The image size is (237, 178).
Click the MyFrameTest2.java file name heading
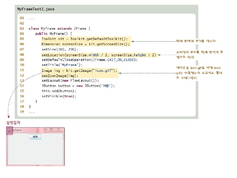pyautogui.click(x=36, y=9)
